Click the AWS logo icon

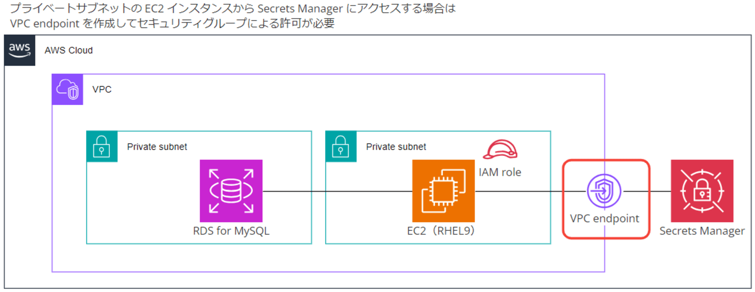[x=20, y=50]
